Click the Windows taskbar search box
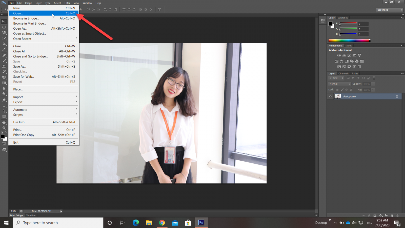This screenshot has width=405, height=228. pos(58,223)
